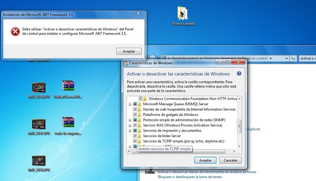Screen dimensions: 316x181
Task: Uncheck Plataforma de gadgets de Windows
Action: tap(135, 115)
